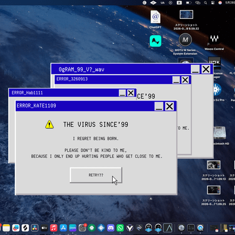
Task: Click the yellow warning triangle icon
Action: pyautogui.click(x=49, y=125)
